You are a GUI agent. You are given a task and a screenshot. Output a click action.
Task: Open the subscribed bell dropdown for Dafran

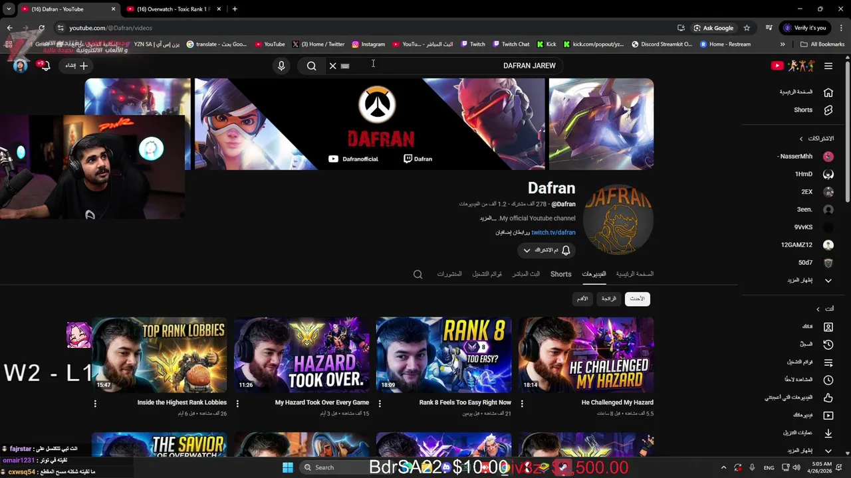click(x=547, y=250)
